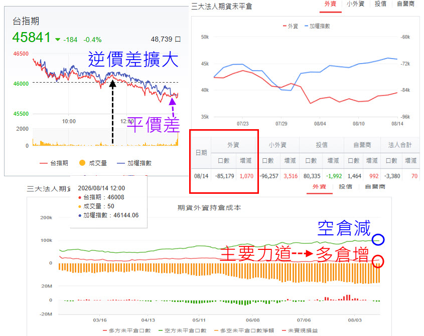Switch to the 自營商 tab at the top
Viewport: 424px width, 336px height.
pos(405,4)
